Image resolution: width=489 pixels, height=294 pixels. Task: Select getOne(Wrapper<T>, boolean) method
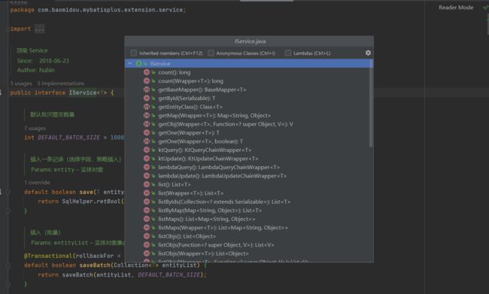(201, 141)
